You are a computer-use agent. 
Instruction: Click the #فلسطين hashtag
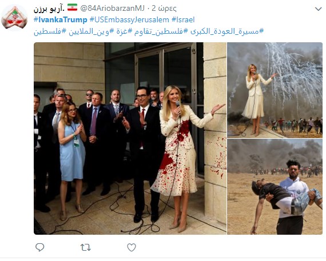(x=50, y=31)
